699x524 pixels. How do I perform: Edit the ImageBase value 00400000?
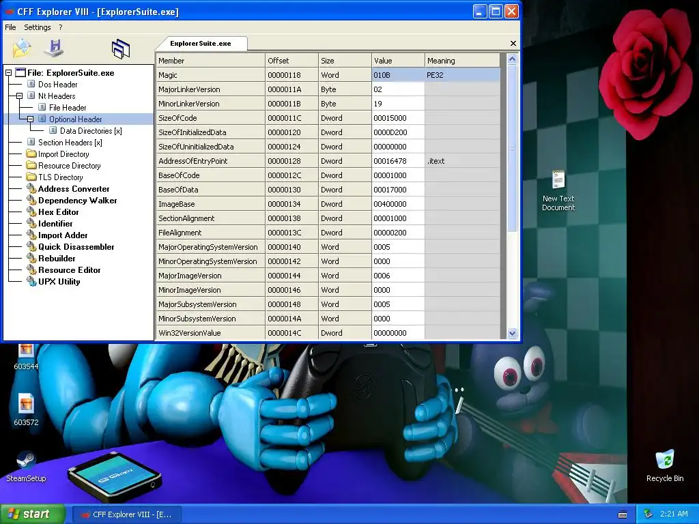pyautogui.click(x=398, y=203)
